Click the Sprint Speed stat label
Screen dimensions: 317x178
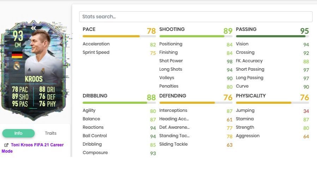coord(96,52)
